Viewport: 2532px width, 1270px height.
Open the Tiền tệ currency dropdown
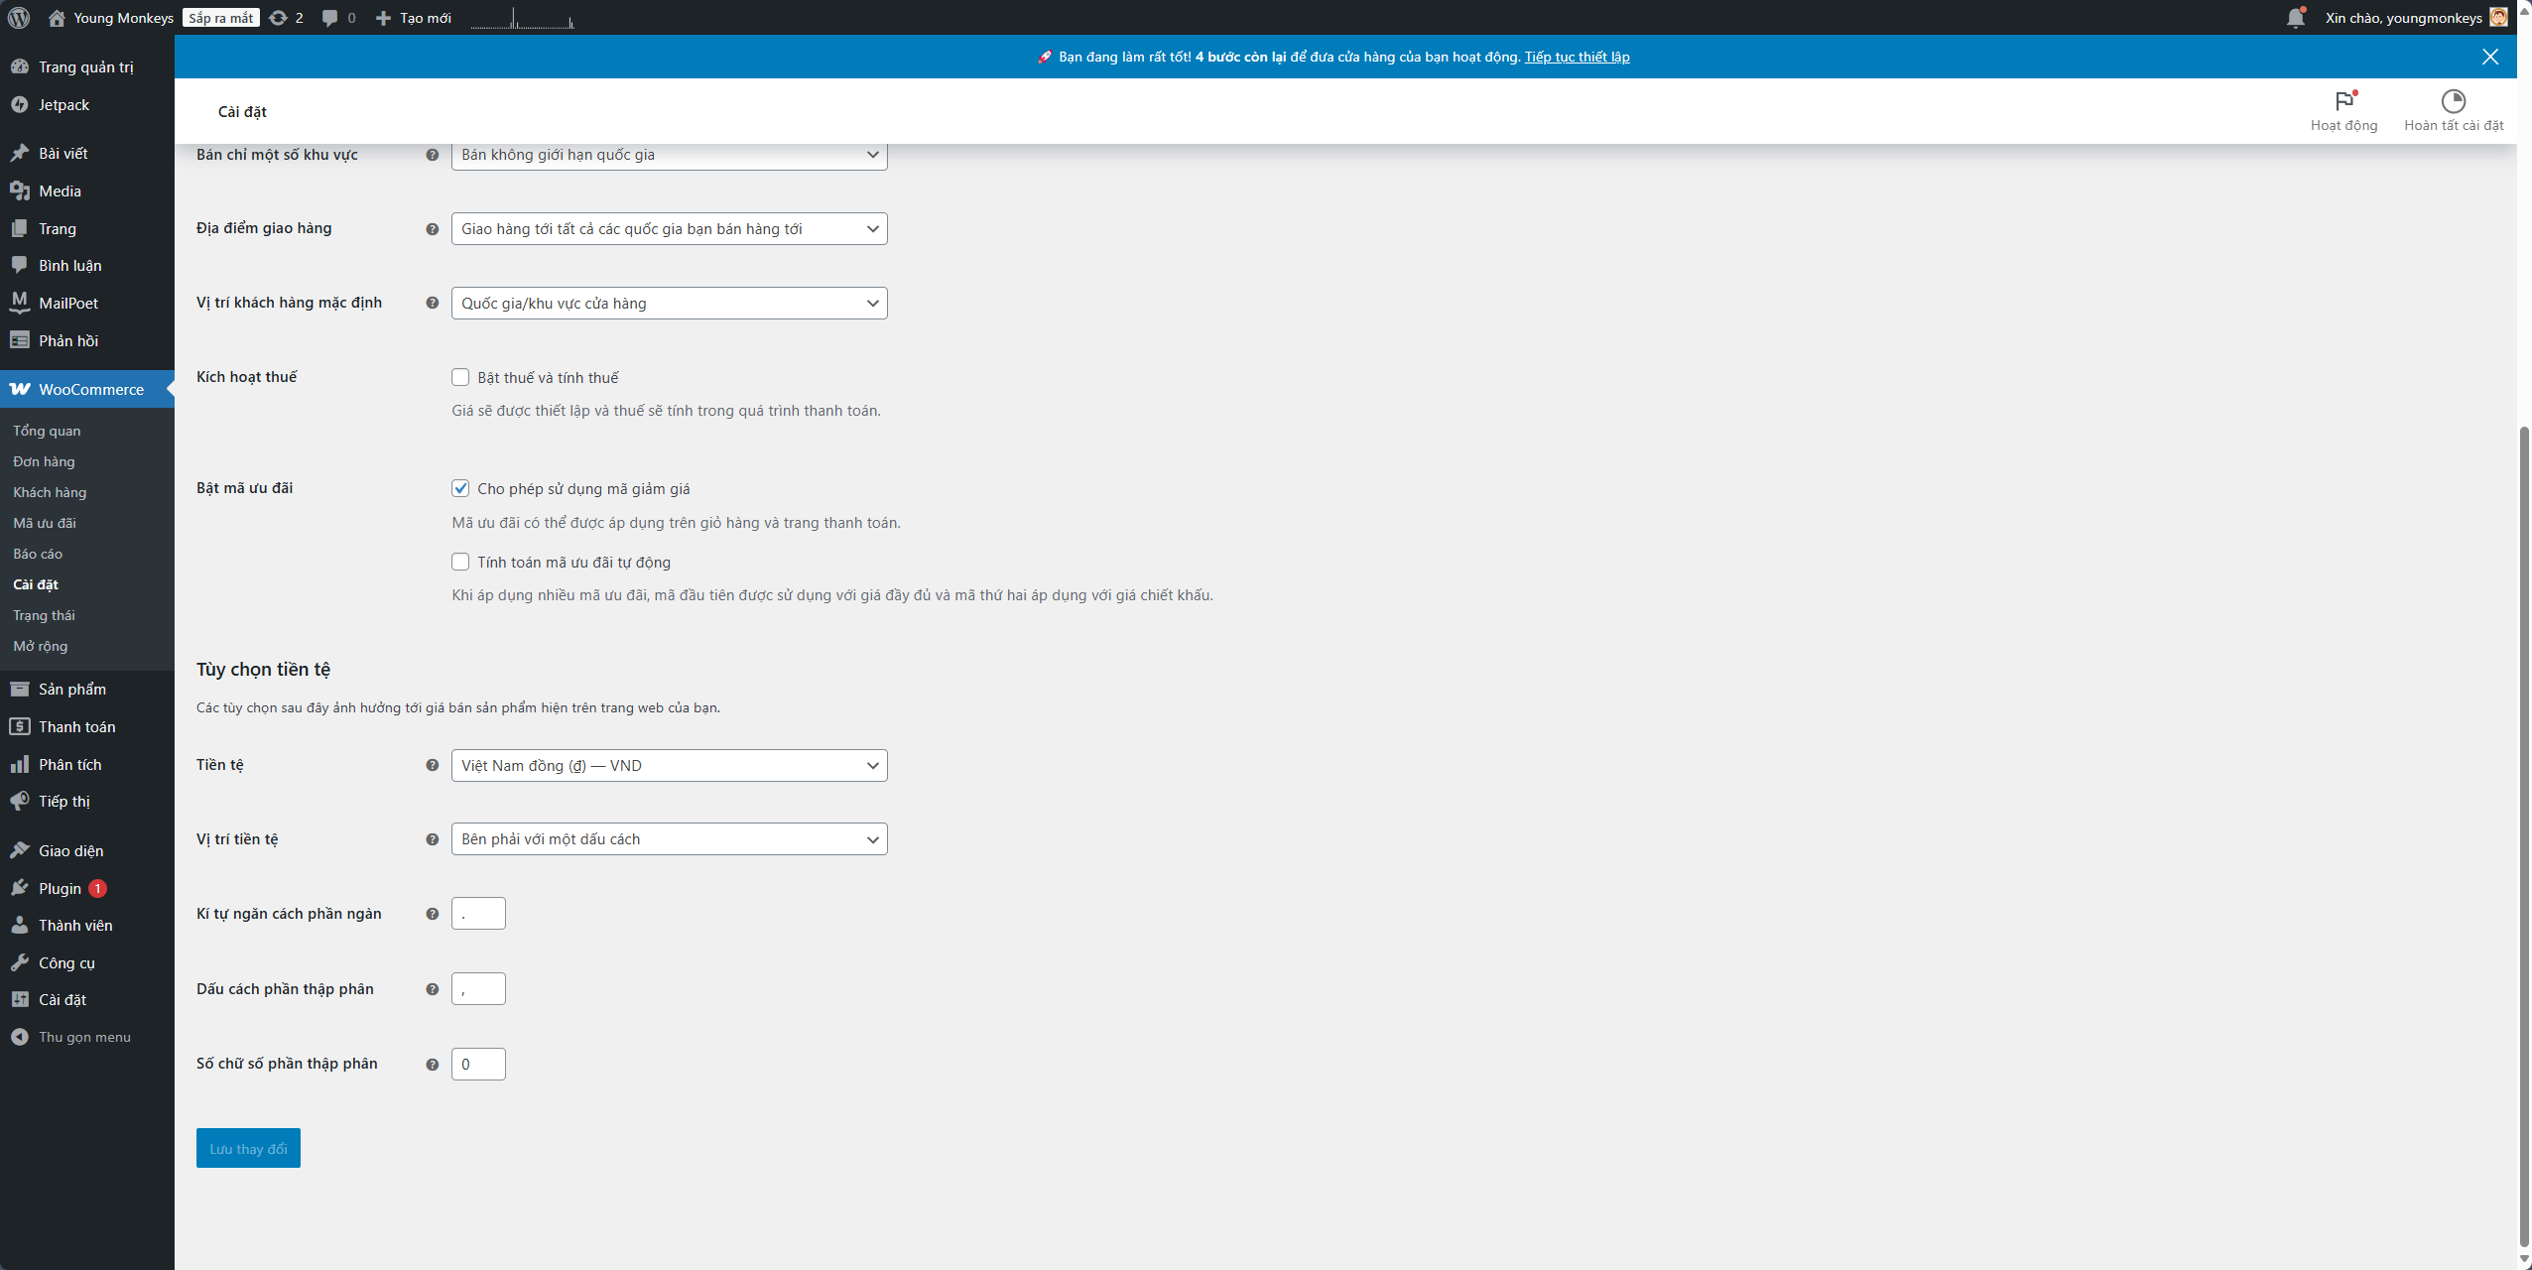(669, 765)
